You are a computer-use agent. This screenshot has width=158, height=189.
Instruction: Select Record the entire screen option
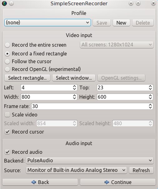point(36,45)
